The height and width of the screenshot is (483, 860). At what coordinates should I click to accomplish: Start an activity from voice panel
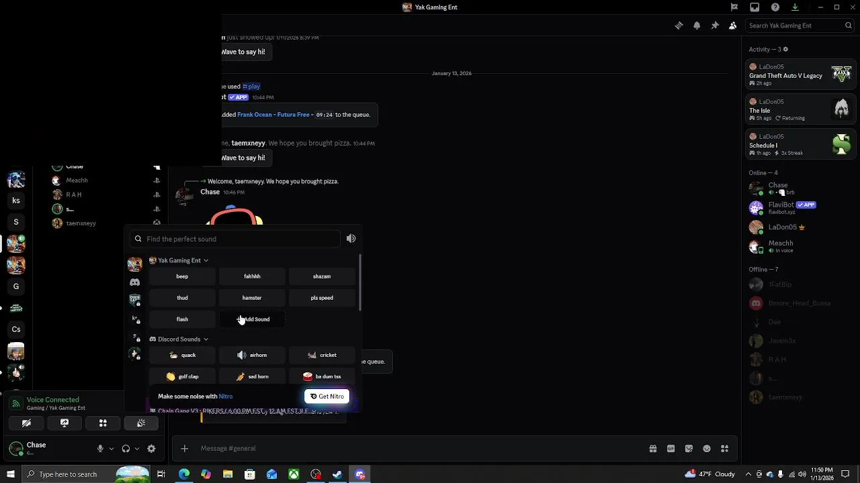click(103, 423)
